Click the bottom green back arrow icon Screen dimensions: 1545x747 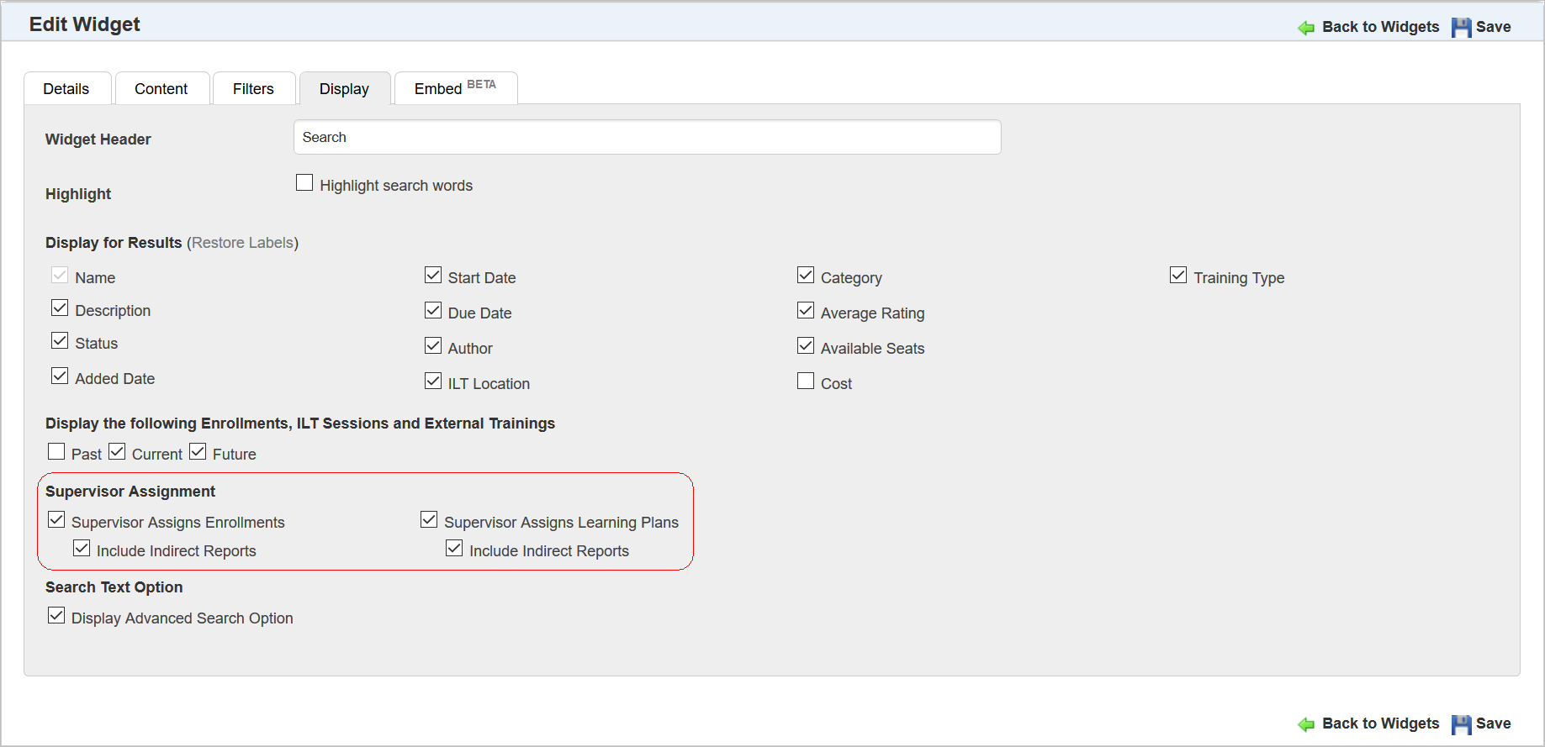[1306, 724]
